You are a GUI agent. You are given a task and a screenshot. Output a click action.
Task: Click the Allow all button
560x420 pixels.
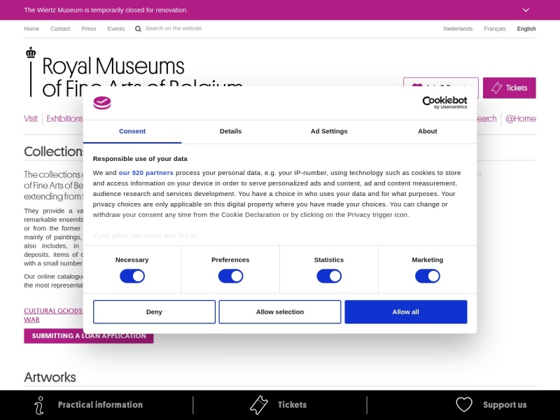(406, 311)
